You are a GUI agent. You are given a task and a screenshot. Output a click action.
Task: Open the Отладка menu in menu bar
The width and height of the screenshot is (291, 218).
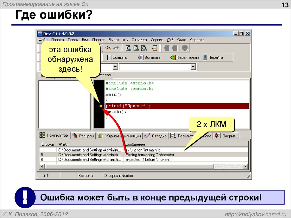[x=139, y=40]
